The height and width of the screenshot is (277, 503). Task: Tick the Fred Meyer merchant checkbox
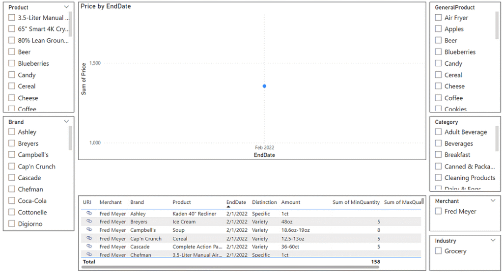pos(438,211)
